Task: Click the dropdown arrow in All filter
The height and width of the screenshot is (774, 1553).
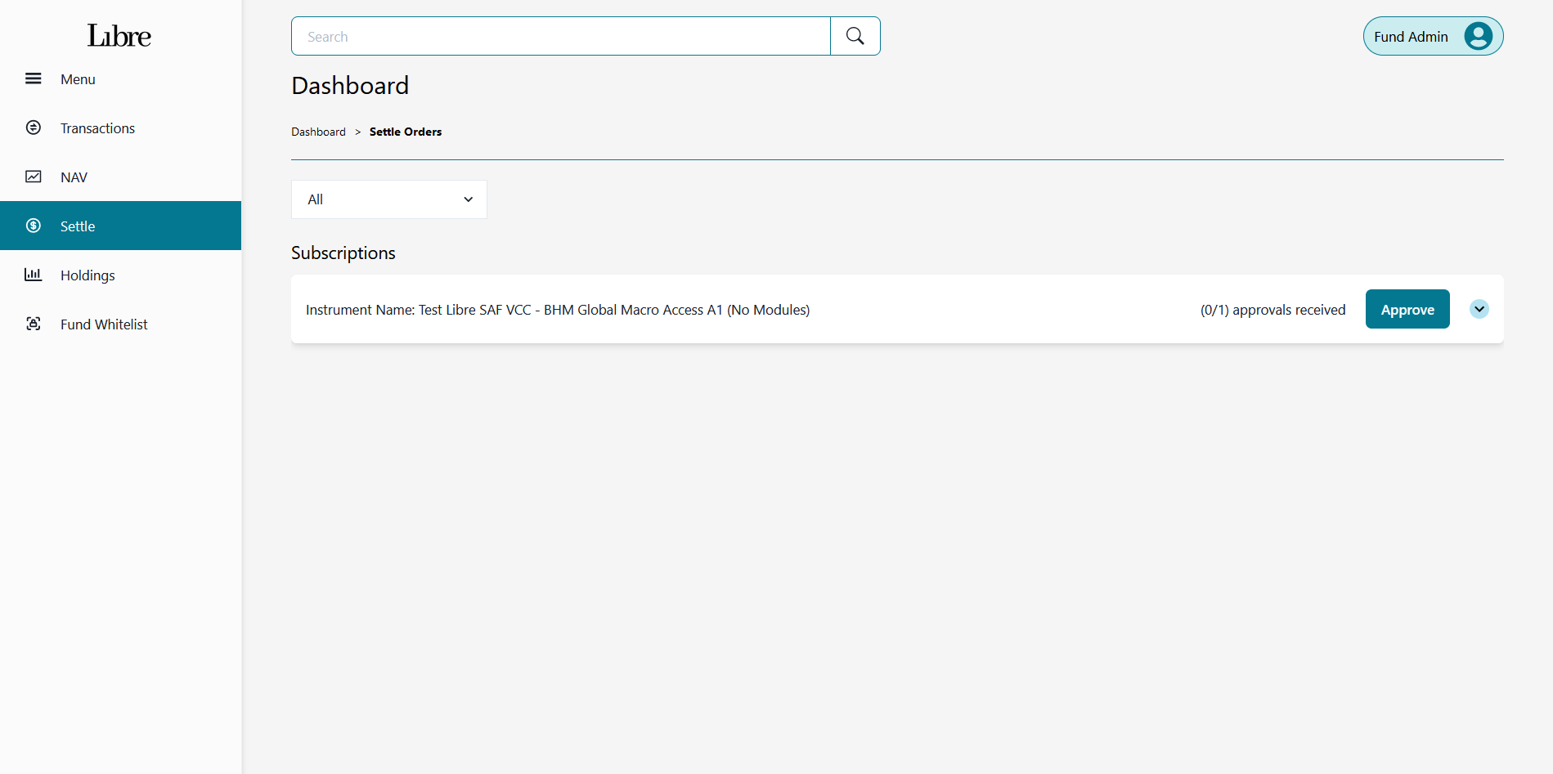Action: click(x=468, y=199)
